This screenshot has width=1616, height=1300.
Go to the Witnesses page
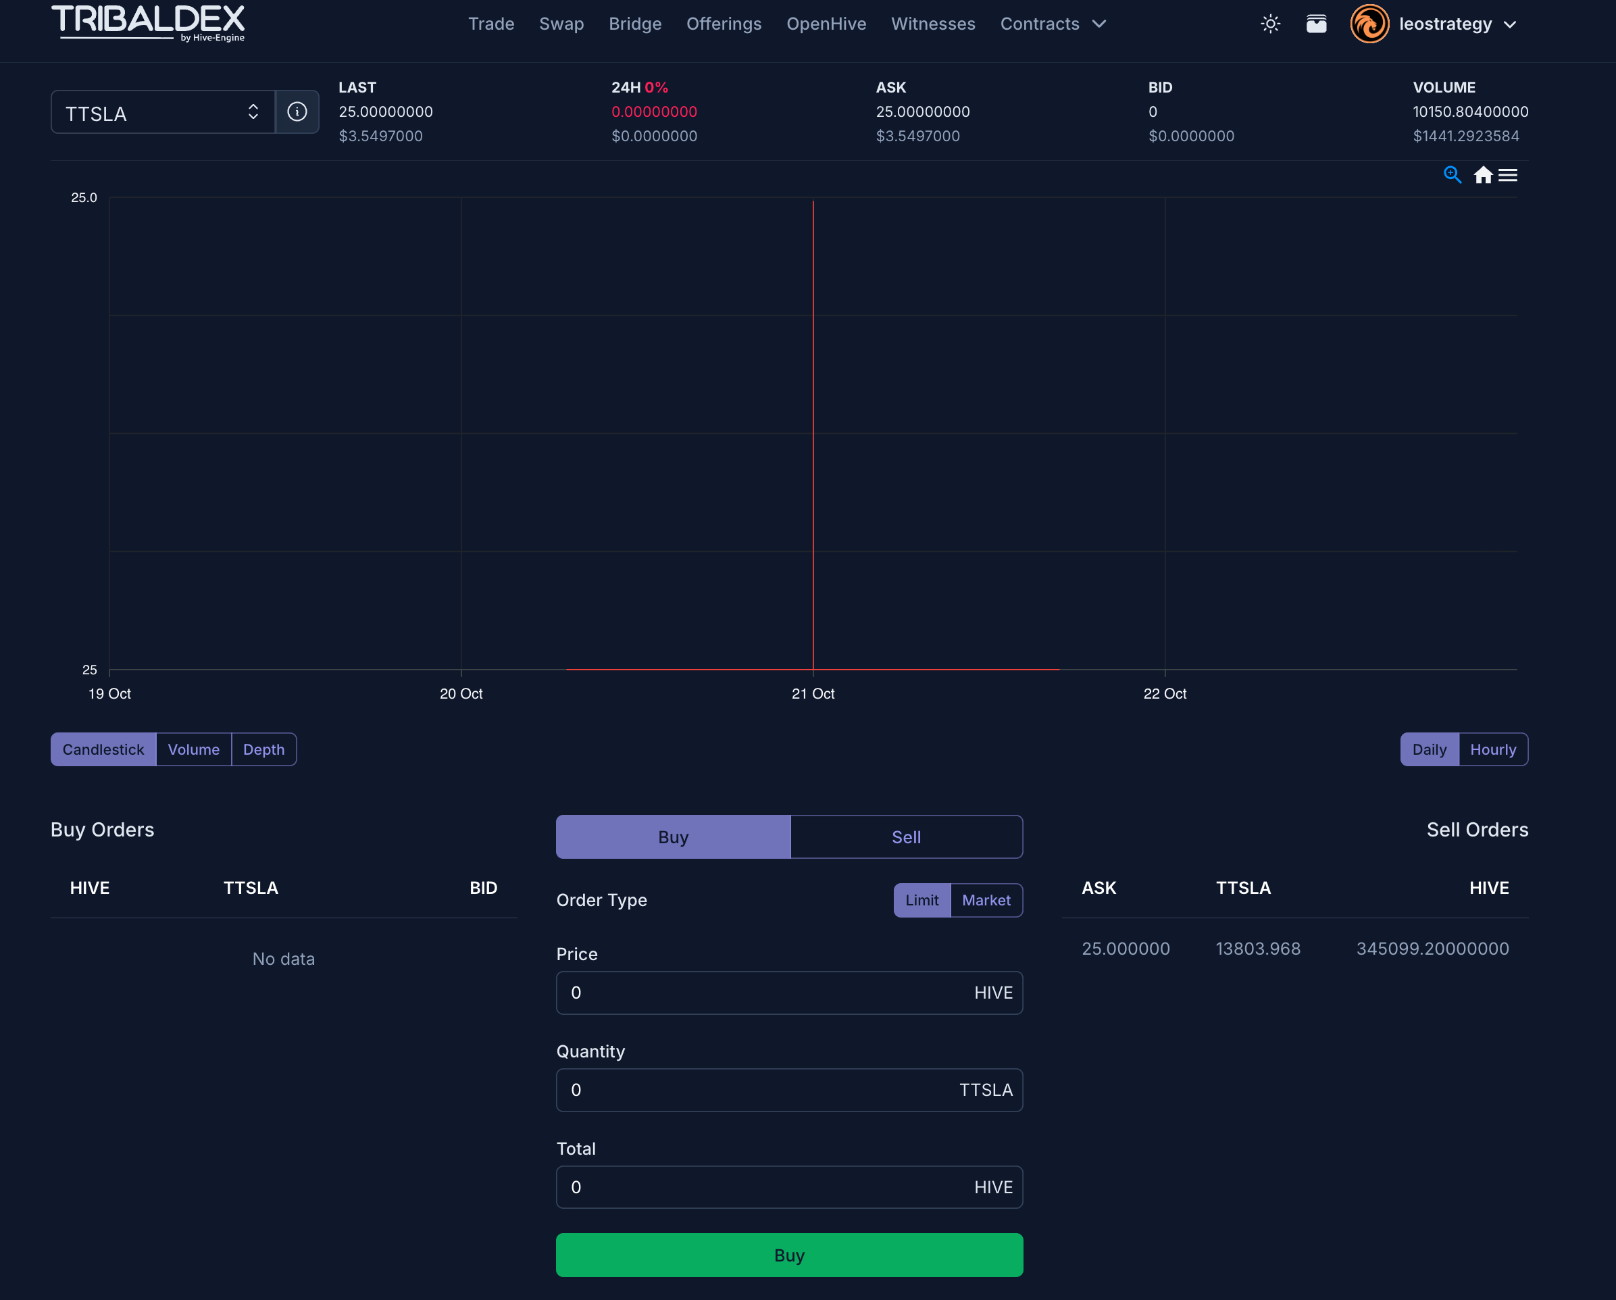pyautogui.click(x=932, y=24)
